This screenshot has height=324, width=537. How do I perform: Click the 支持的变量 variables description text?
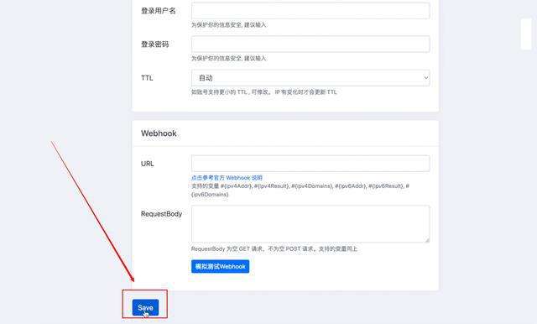[300, 190]
